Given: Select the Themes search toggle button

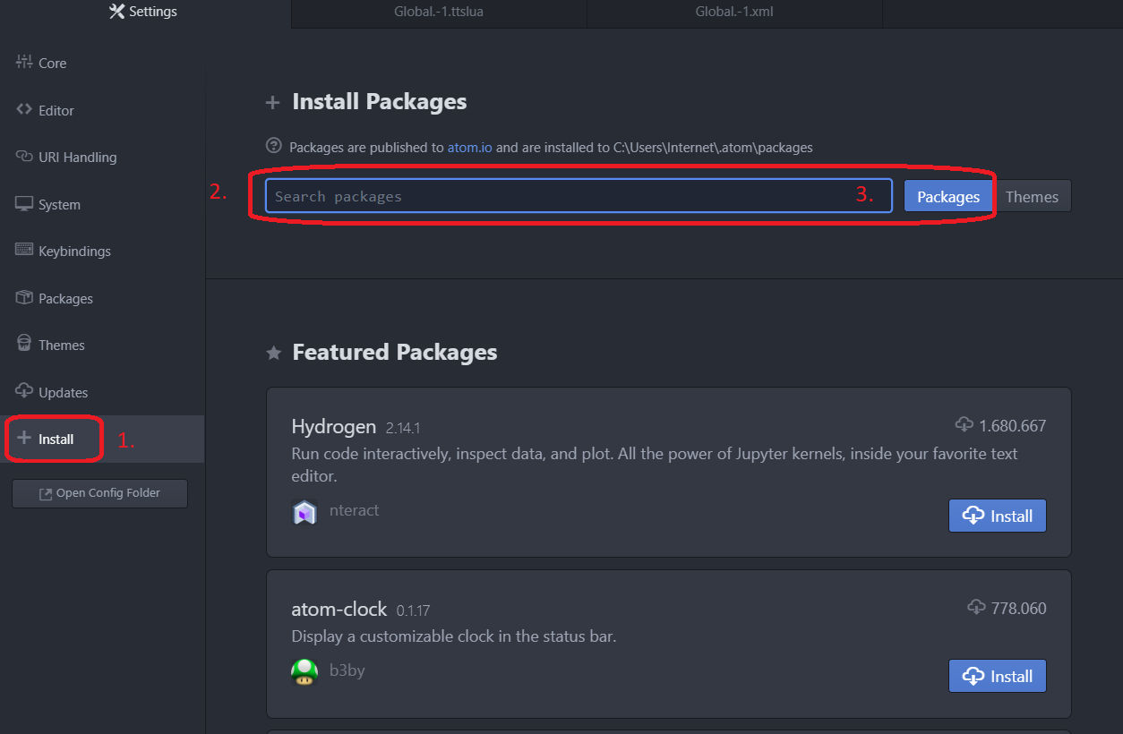Looking at the screenshot, I should coord(1032,197).
